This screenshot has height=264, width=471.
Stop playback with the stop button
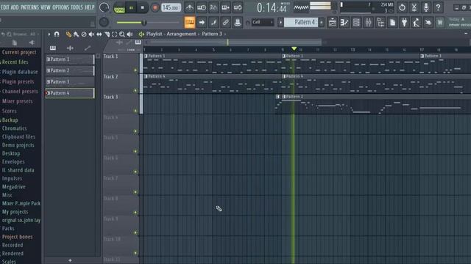142,8
